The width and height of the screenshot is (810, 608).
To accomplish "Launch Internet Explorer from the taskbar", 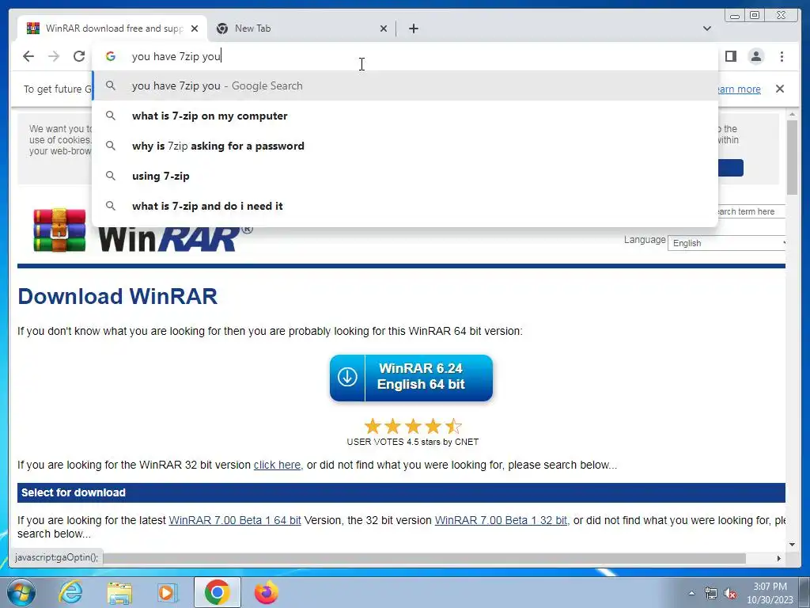I will 70,592.
